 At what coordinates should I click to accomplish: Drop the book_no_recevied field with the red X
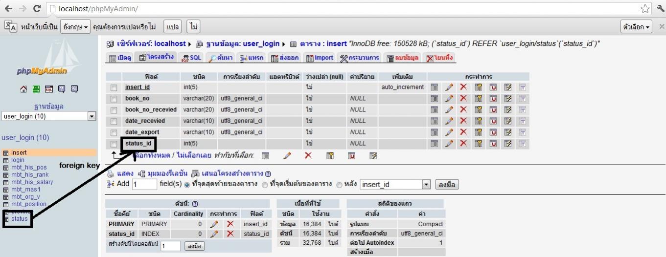coord(463,110)
